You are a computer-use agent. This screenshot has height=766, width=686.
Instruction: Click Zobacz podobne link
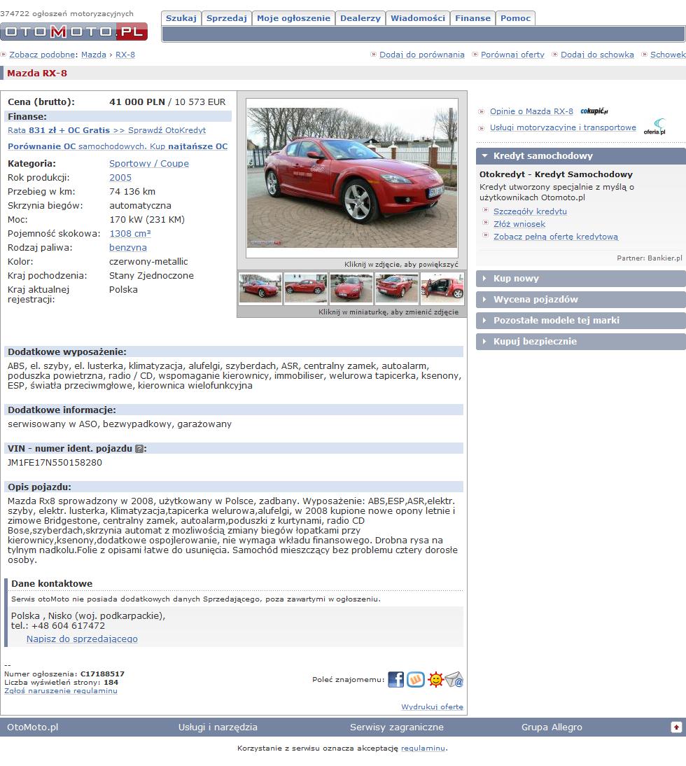(x=43, y=55)
